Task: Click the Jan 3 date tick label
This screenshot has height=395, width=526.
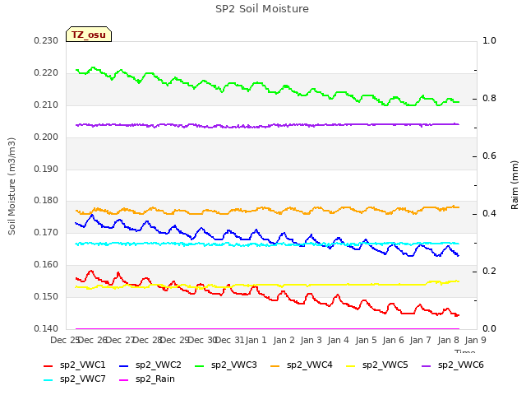Action: pyautogui.click(x=311, y=340)
